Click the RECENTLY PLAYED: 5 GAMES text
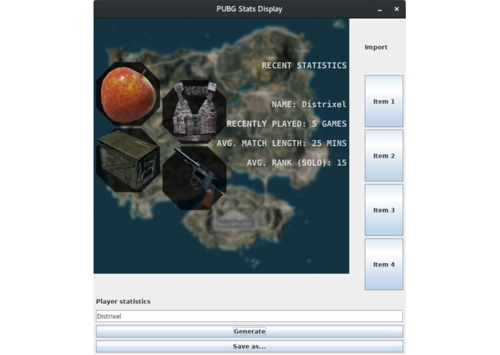This screenshot has width=500, height=355. click(x=286, y=124)
